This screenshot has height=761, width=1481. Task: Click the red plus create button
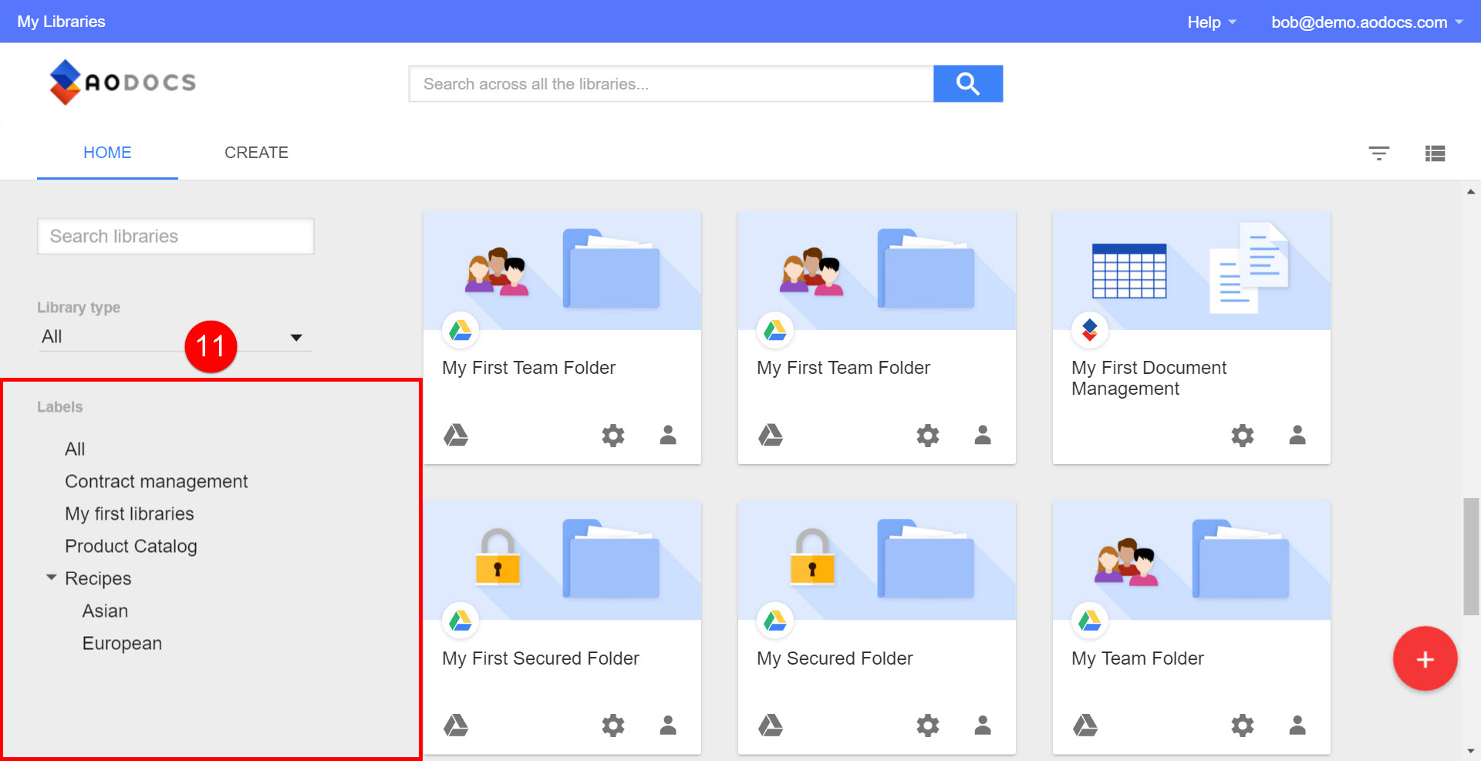pos(1425,658)
